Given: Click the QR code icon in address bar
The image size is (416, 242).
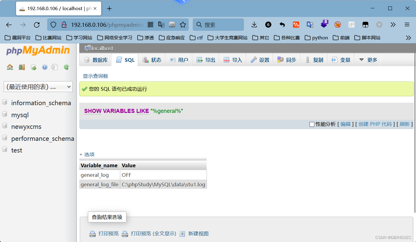Looking at the screenshot, I should pos(150,25).
